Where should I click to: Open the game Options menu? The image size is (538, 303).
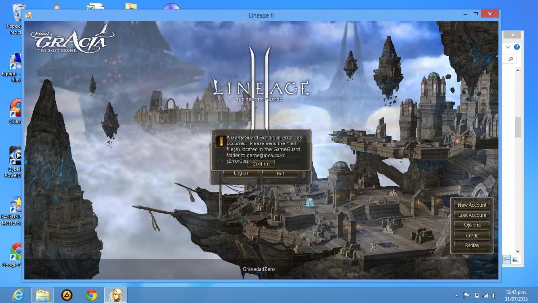click(x=472, y=225)
